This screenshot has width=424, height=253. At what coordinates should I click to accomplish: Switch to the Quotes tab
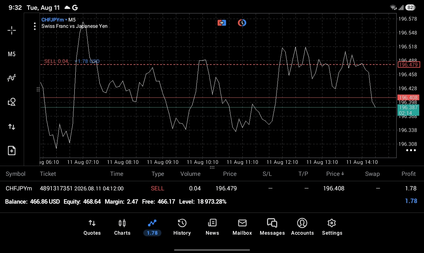click(92, 227)
